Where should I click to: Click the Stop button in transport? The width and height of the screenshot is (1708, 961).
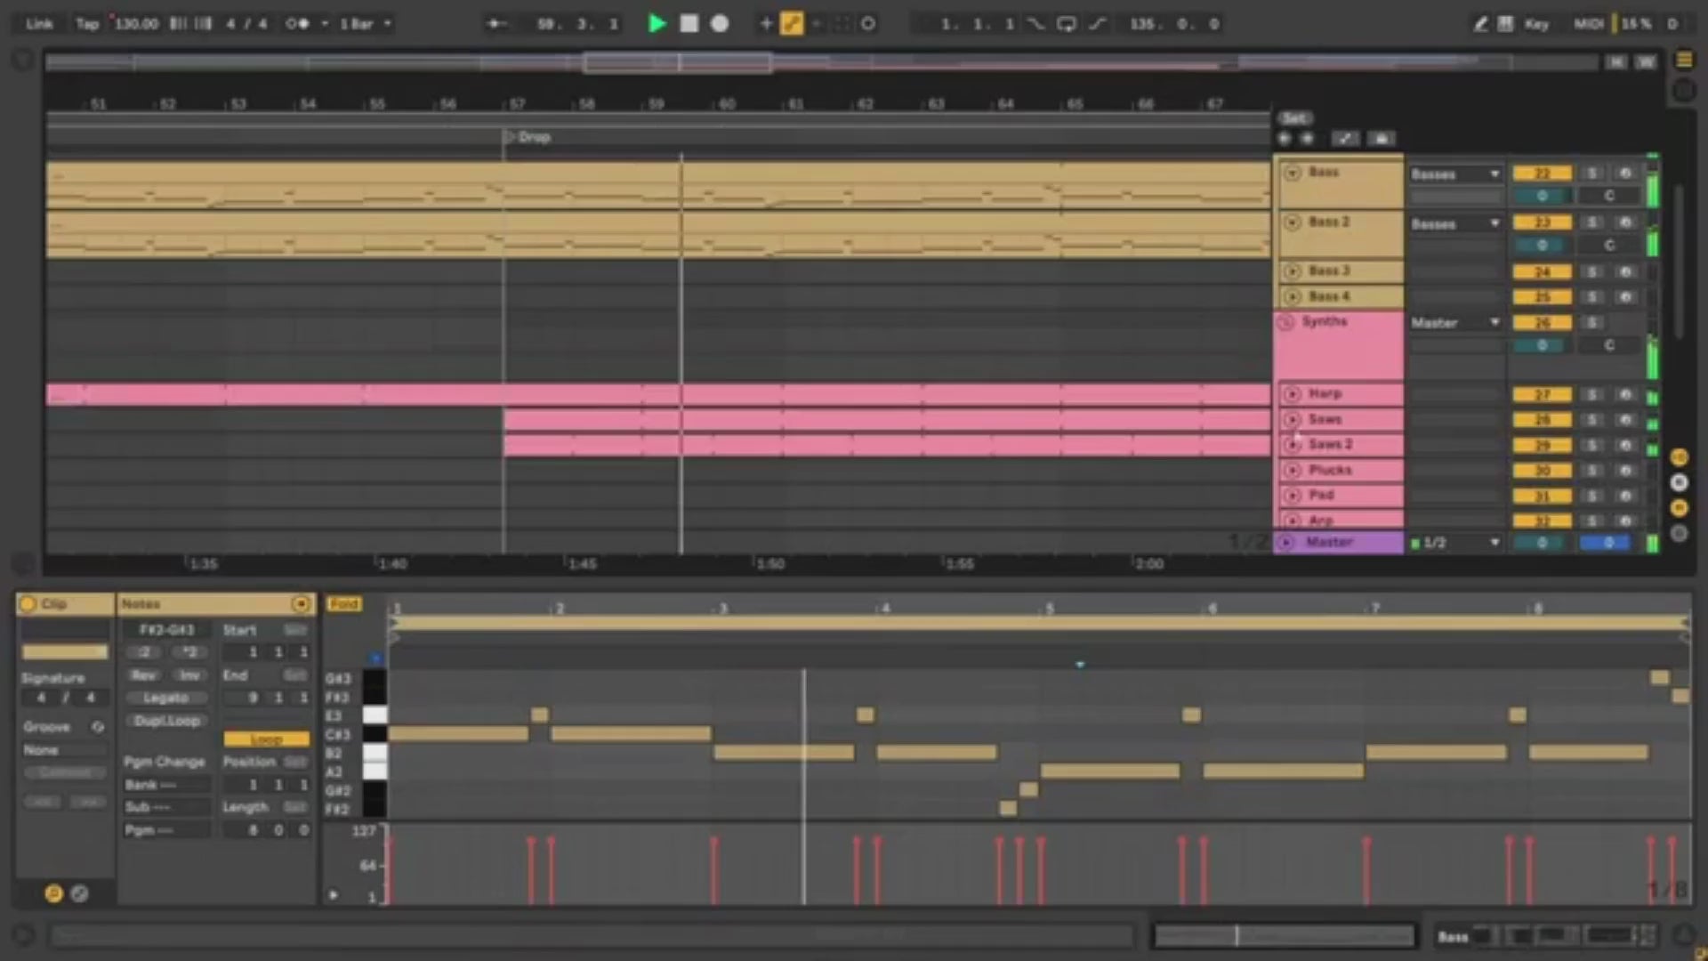(689, 24)
